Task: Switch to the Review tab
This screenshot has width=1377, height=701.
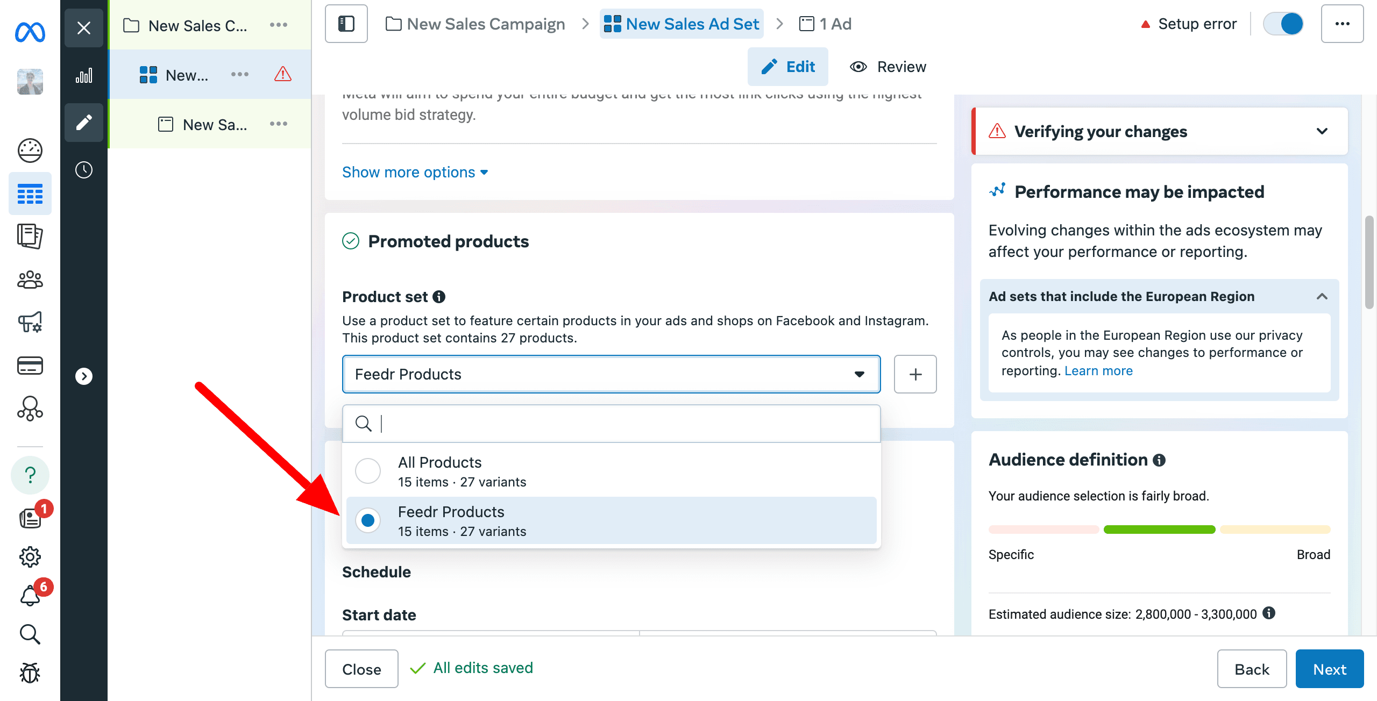Action: coord(888,67)
